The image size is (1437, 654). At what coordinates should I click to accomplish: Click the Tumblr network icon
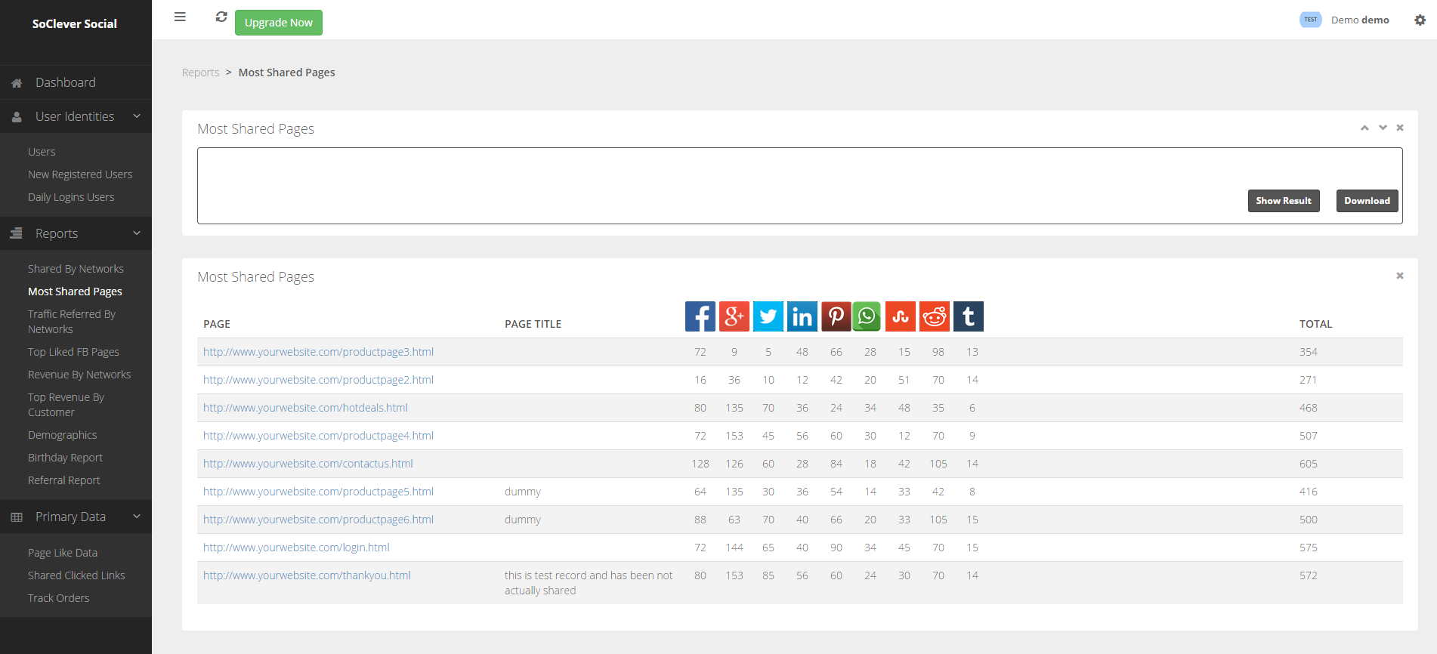[969, 316]
